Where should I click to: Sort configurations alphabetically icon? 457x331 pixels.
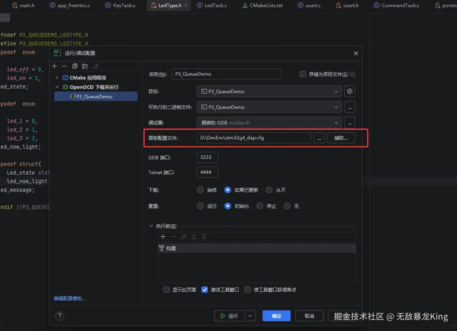pos(96,66)
